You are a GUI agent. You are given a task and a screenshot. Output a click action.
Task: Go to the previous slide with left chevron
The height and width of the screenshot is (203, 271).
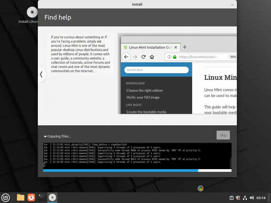coord(41,74)
